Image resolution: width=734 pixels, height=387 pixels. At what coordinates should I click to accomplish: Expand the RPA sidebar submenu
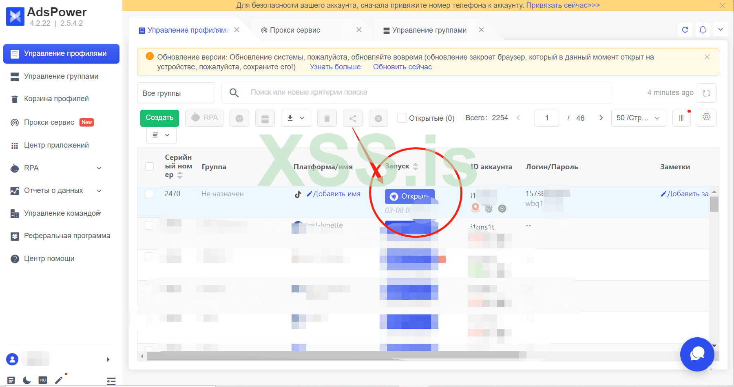99,168
